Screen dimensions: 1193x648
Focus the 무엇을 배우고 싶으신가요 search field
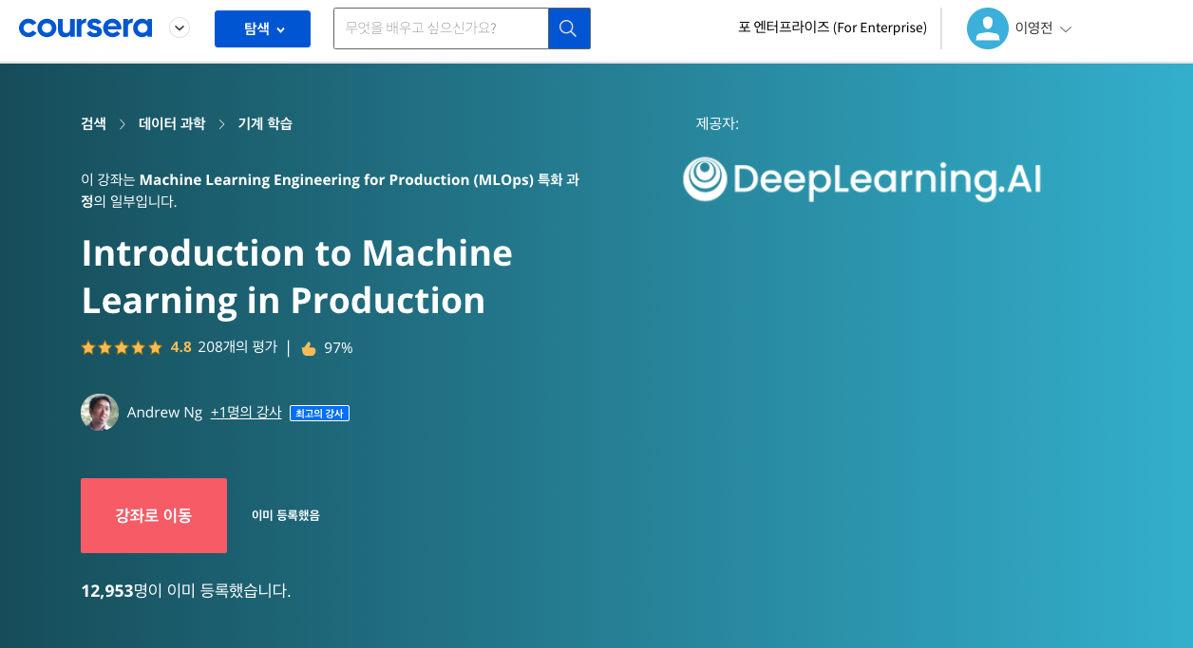tap(441, 28)
